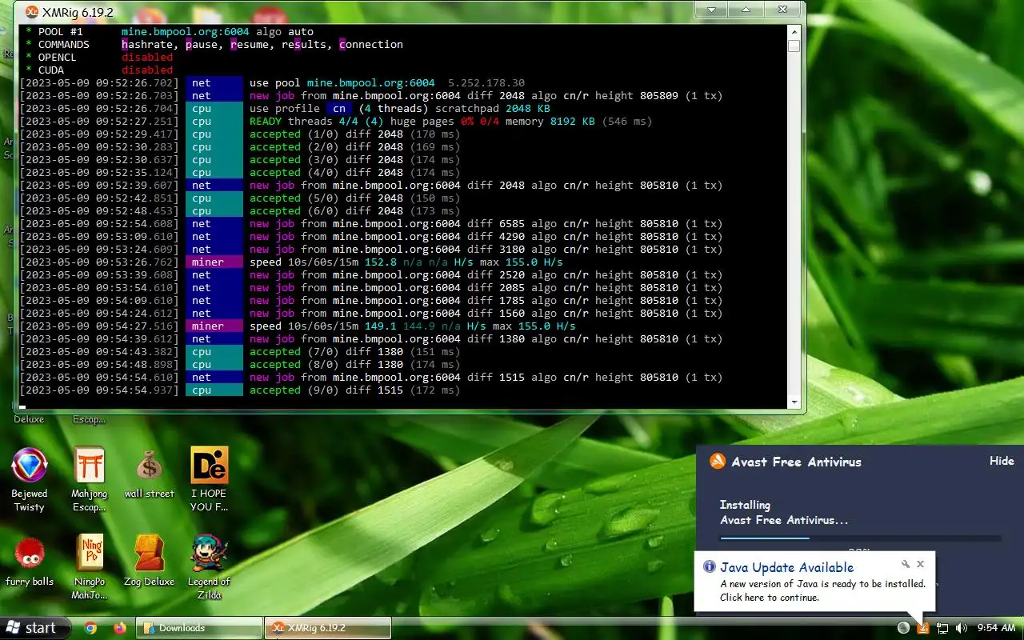The image size is (1024, 640).
Task: Click the OPENCL 'disabled' status text
Action: [147, 58]
